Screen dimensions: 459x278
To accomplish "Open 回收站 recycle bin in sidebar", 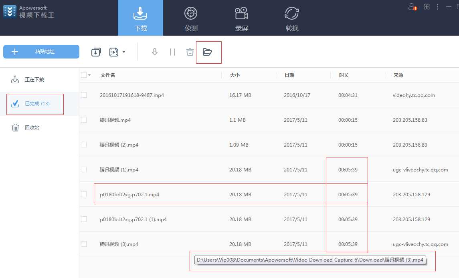I will click(x=40, y=128).
